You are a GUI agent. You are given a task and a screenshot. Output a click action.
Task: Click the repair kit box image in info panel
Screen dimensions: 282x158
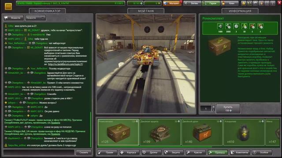point(219,46)
